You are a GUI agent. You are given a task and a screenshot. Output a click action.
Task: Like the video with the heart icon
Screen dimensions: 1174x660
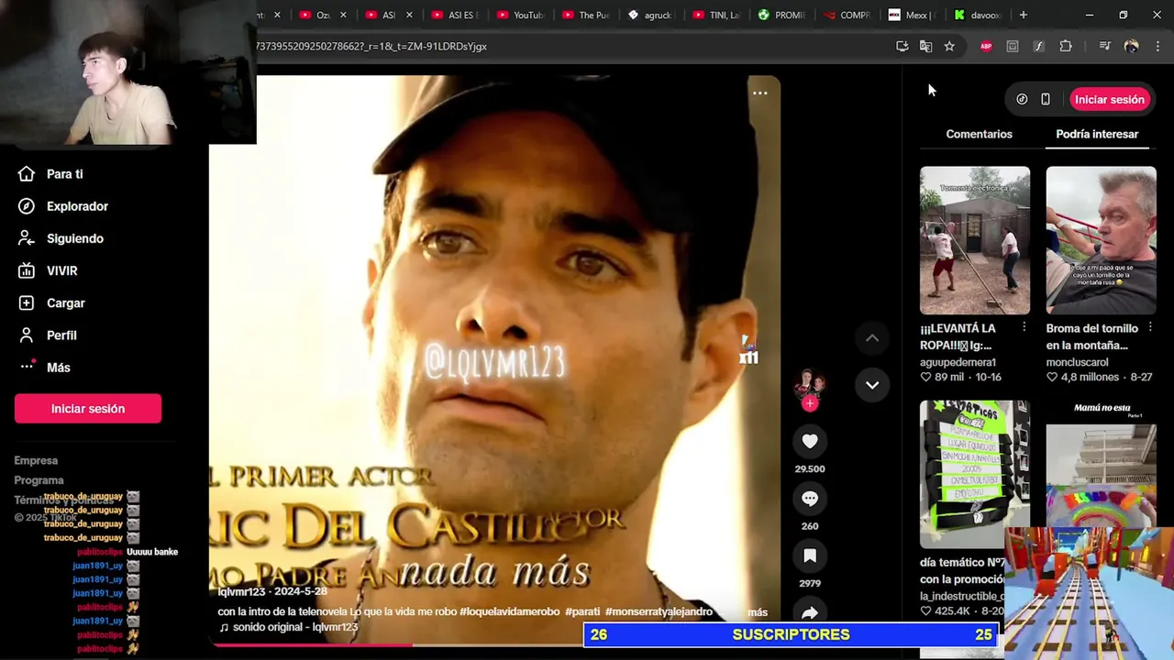[810, 441]
